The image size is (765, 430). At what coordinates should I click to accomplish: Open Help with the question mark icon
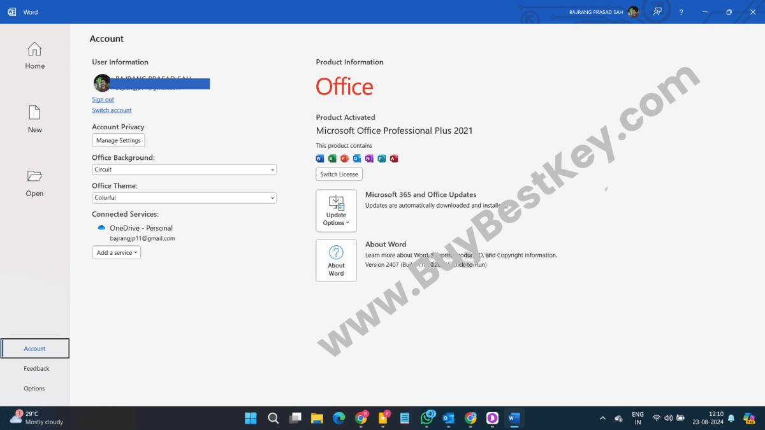[x=681, y=12]
